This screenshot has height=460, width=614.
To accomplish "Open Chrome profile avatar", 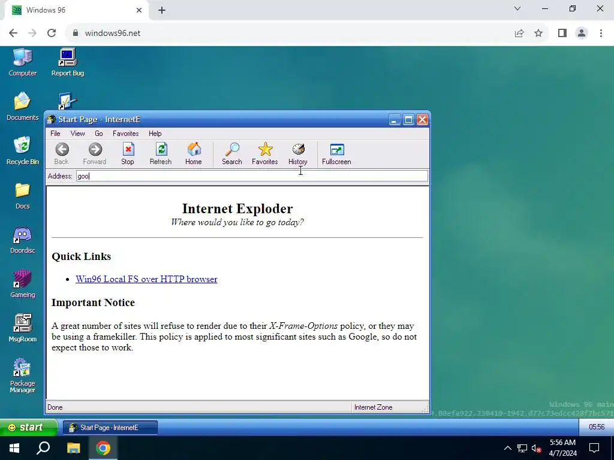I will coord(582,33).
